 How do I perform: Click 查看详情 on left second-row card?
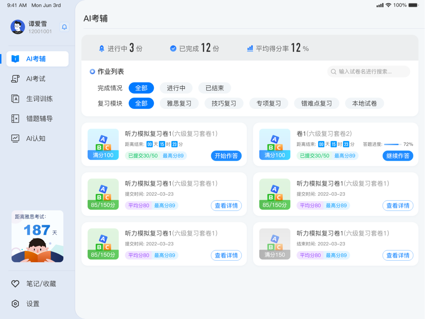point(226,206)
